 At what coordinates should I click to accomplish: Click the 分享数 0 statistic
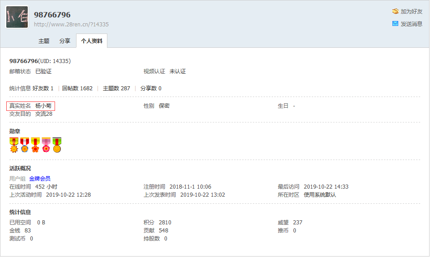[x=151, y=88]
